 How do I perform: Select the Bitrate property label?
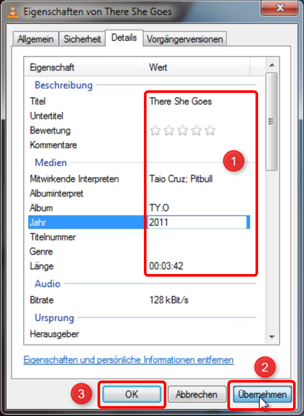click(42, 300)
